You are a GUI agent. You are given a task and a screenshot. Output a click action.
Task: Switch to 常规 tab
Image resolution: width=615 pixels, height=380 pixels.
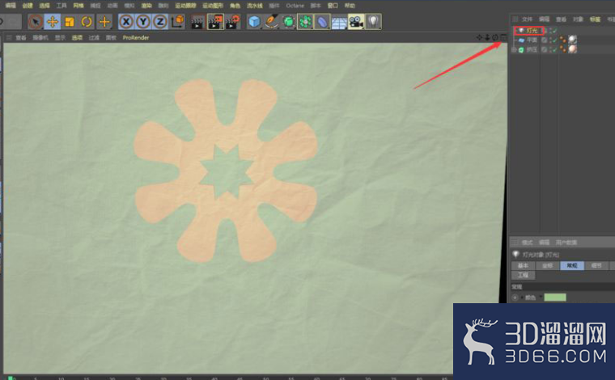(x=572, y=266)
